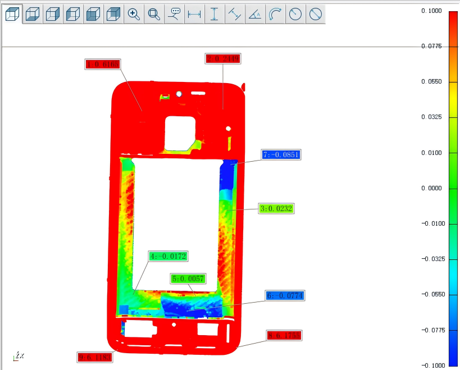The image size is (460, 370).
Task: Click the XZ coordinate axis indicator
Action: point(19,356)
